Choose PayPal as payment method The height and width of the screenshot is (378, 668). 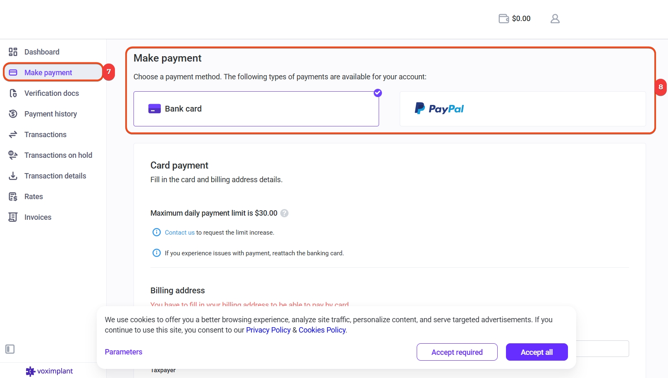[522, 109]
